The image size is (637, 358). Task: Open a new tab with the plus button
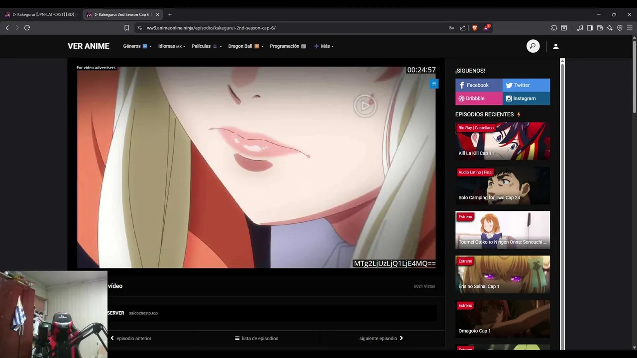(x=170, y=14)
